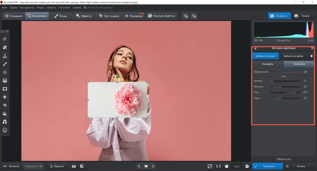Collapse the left tool palette with double arrows
The height and width of the screenshot is (171, 317).
click(x=7, y=31)
